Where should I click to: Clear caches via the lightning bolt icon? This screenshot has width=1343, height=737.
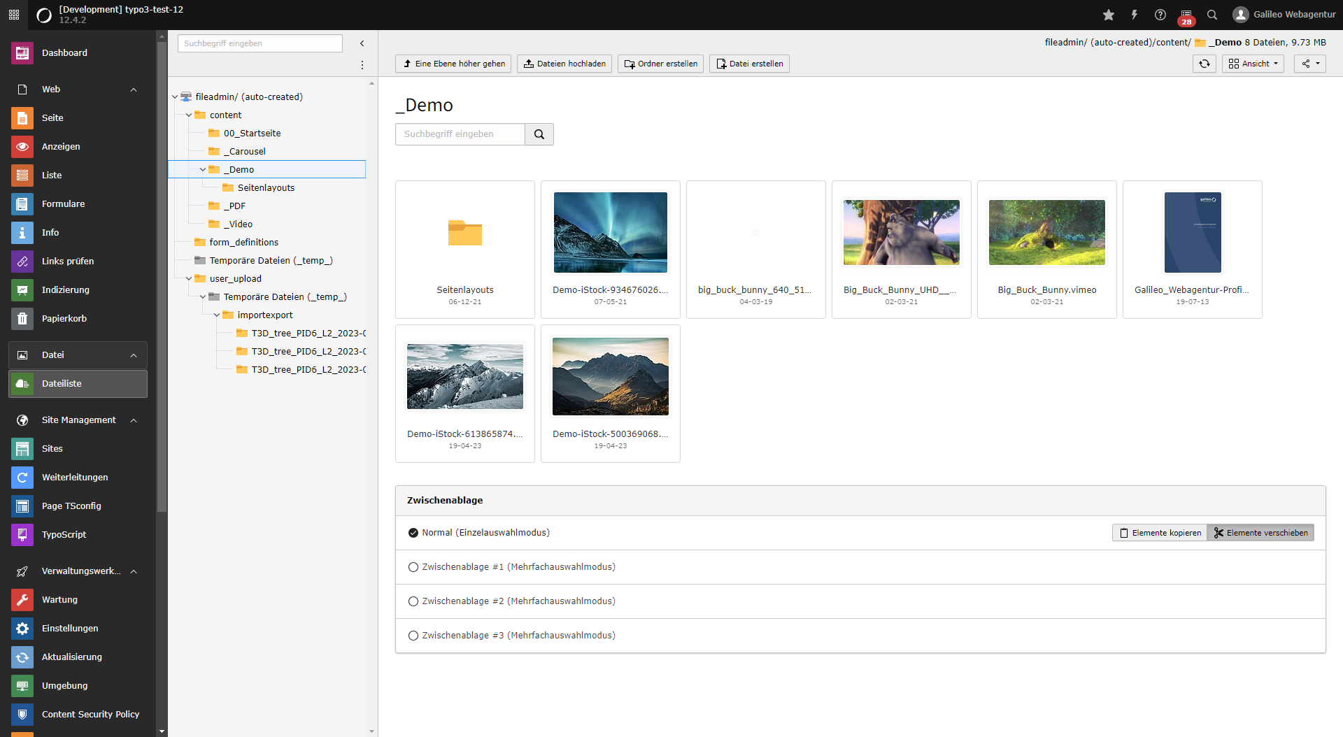1135,14
